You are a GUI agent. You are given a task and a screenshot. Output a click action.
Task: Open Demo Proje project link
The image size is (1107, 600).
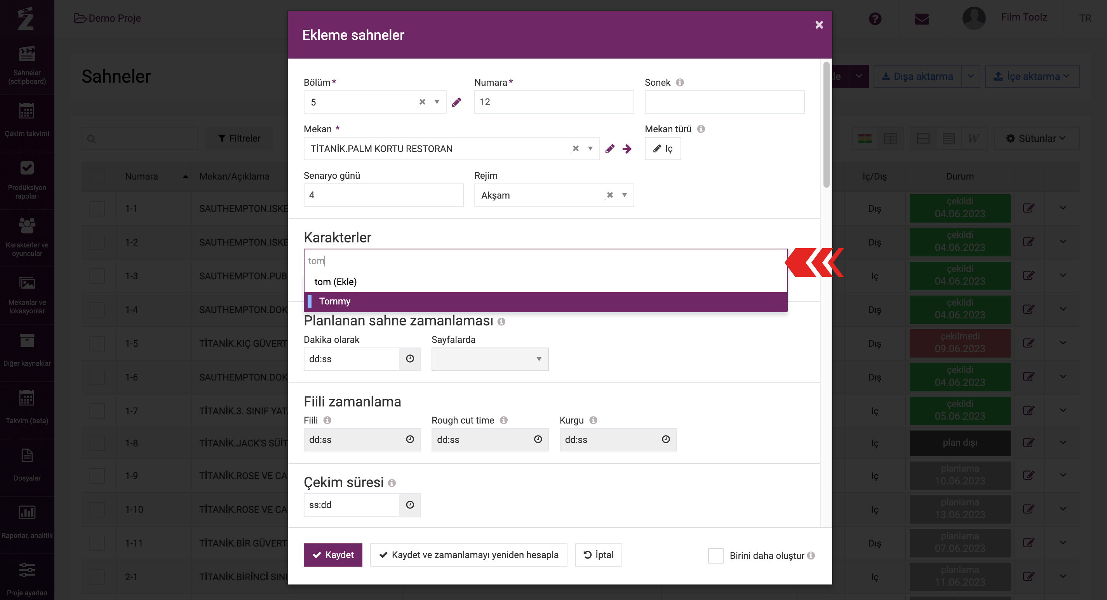(x=108, y=18)
